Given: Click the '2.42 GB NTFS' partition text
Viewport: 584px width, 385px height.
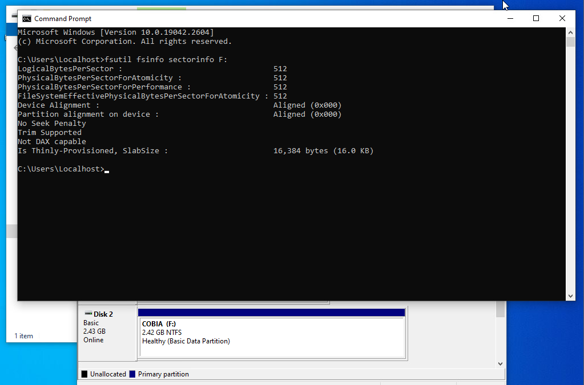Looking at the screenshot, I should pyautogui.click(x=162, y=333).
